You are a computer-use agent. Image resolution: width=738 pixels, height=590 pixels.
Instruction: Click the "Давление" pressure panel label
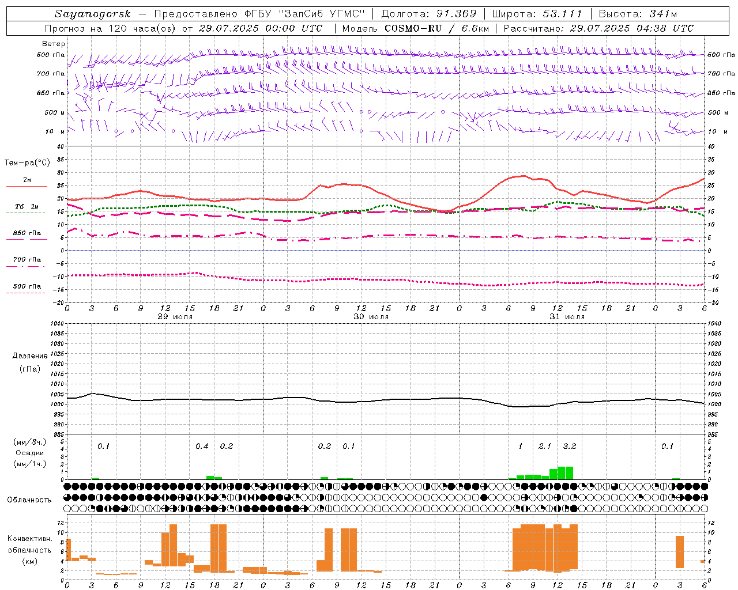(30, 356)
